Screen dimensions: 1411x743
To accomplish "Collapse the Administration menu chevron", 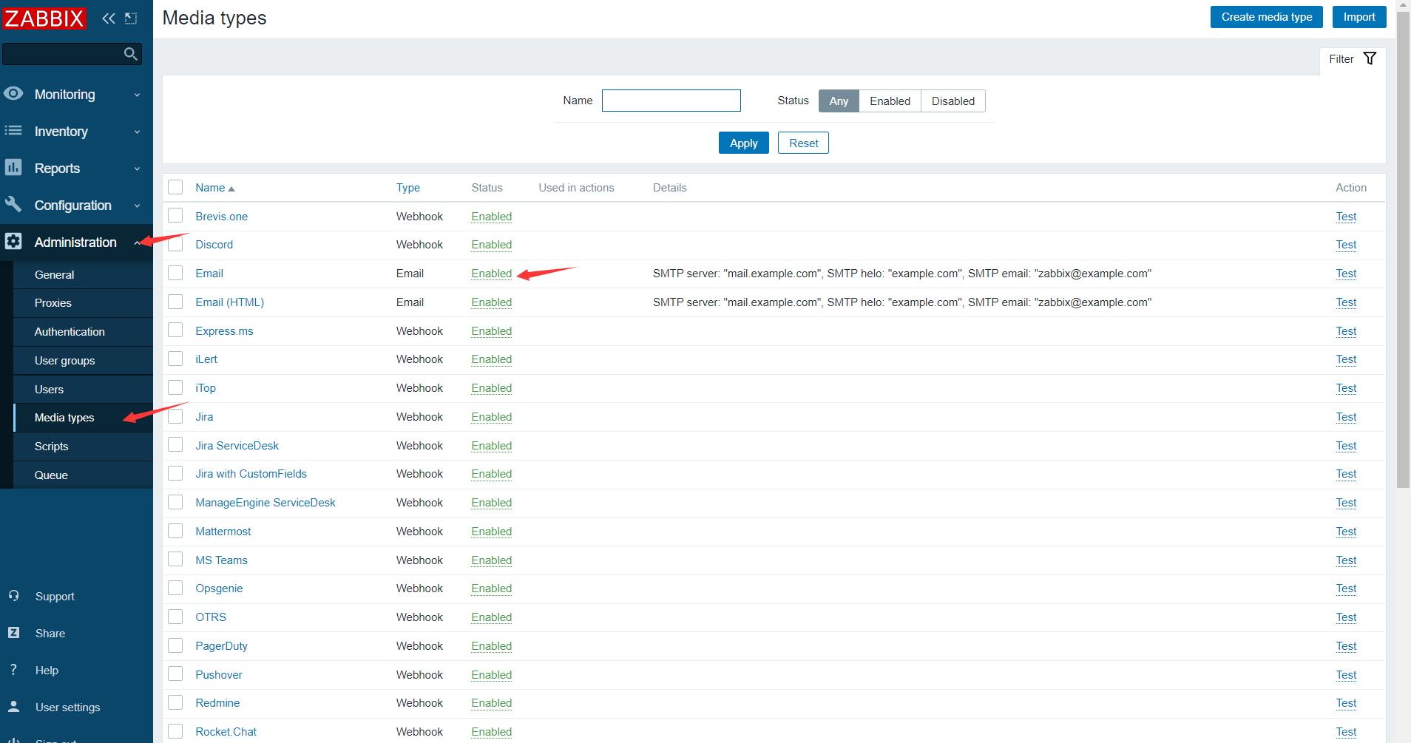I will [x=137, y=242].
